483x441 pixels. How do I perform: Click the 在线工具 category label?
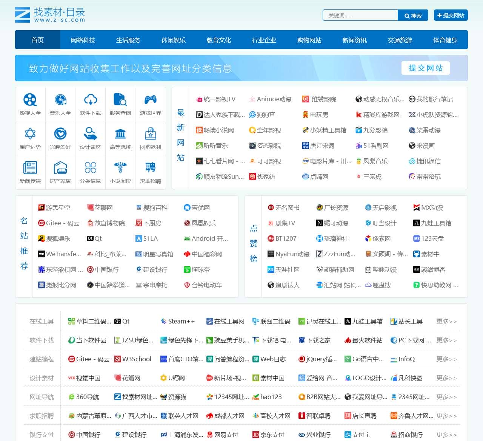tap(42, 321)
